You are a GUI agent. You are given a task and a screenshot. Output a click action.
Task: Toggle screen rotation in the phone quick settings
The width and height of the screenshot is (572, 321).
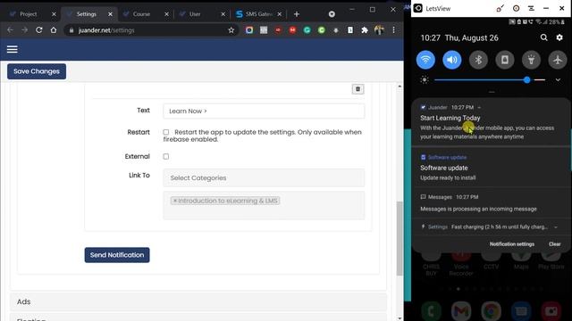pos(505,60)
